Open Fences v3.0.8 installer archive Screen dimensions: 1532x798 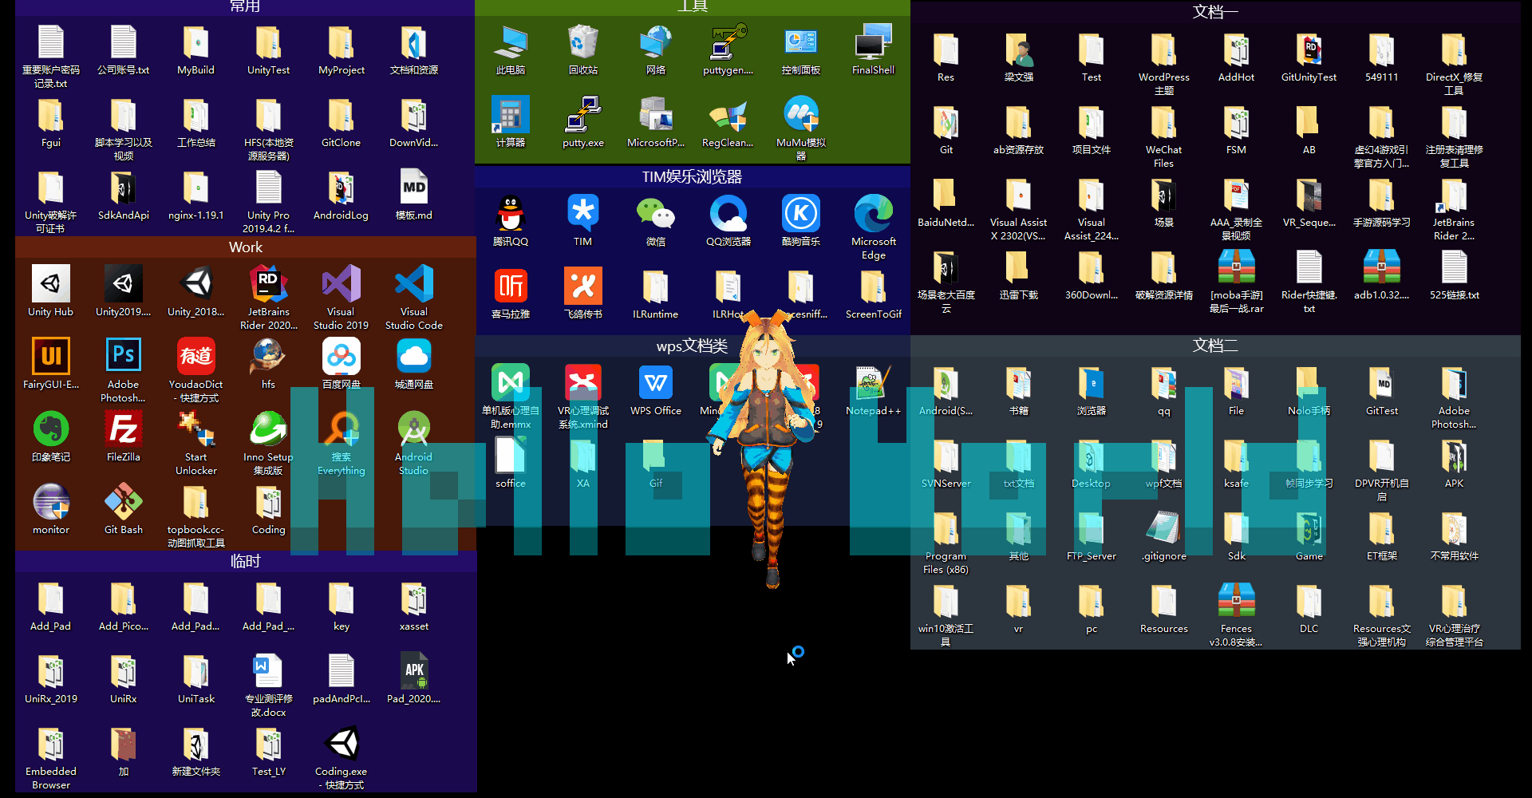(1236, 614)
